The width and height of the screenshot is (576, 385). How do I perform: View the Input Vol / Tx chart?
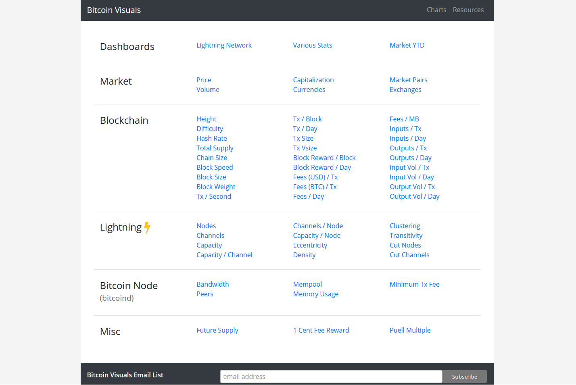coord(409,167)
